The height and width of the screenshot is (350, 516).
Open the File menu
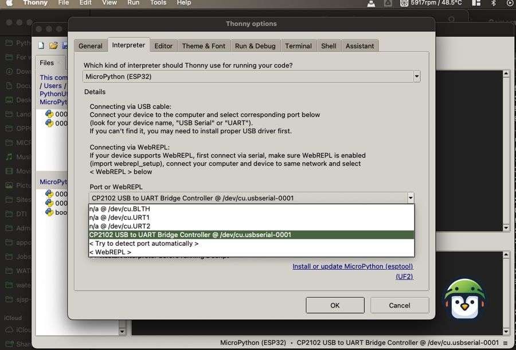tap(64, 3)
